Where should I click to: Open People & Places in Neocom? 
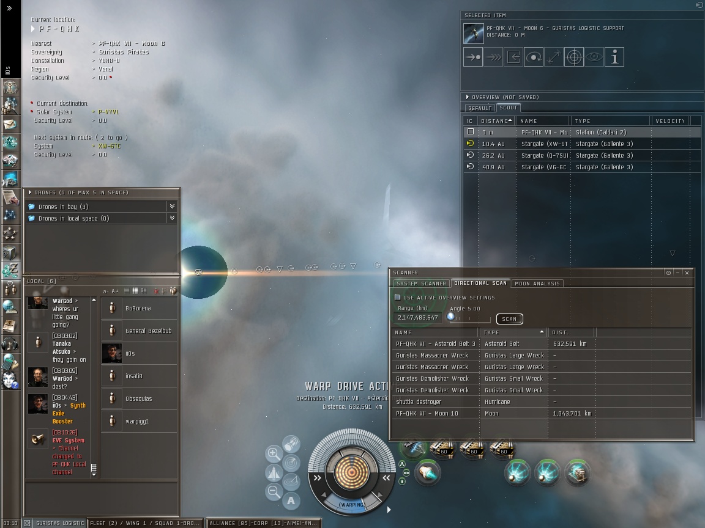coord(10,106)
